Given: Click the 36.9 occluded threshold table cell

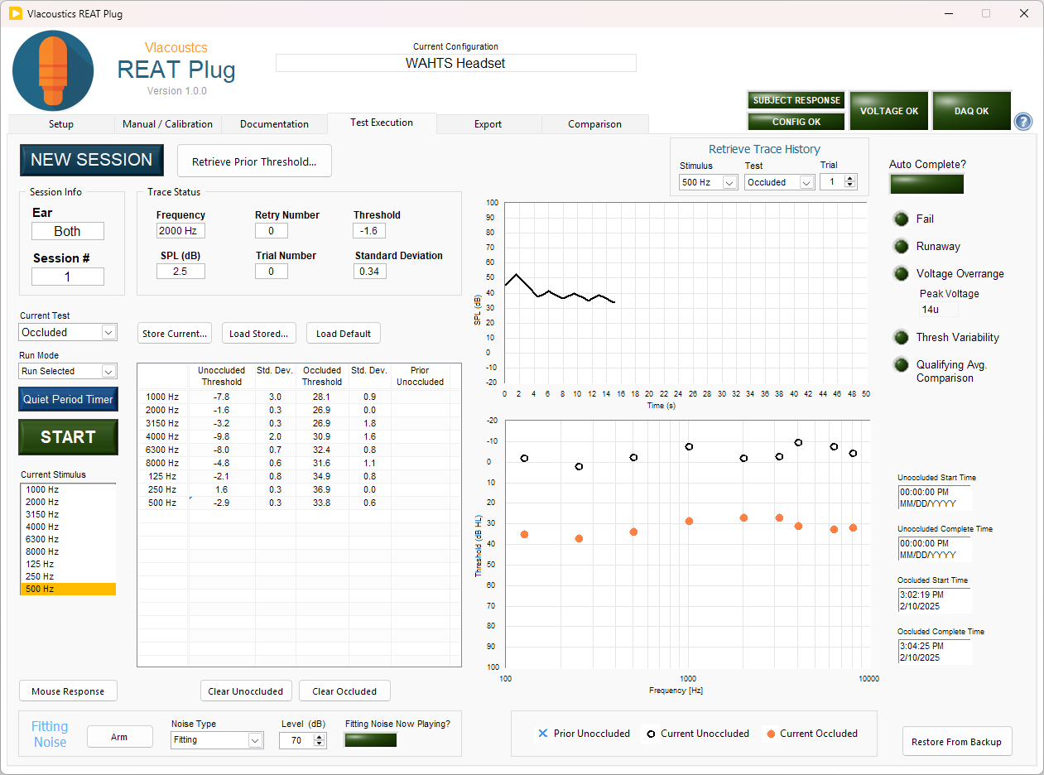Looking at the screenshot, I should click(322, 489).
